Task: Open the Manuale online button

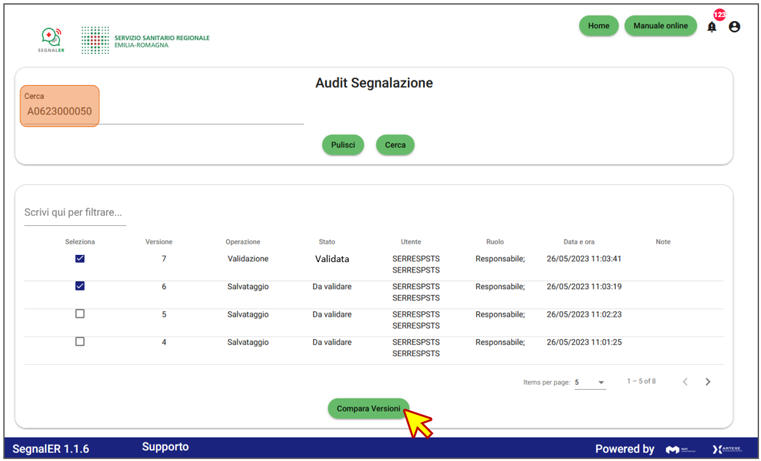Action: [x=660, y=26]
